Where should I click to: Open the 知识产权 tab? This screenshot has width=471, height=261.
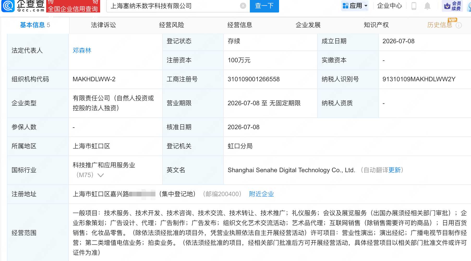tap(376, 25)
